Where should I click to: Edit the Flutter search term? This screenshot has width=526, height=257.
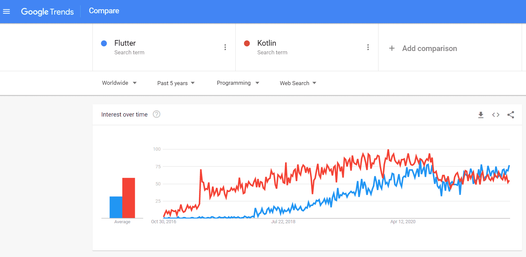coord(125,43)
